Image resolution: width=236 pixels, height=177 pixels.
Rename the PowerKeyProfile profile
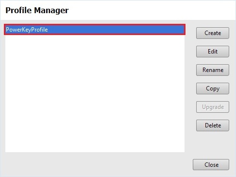click(213, 70)
